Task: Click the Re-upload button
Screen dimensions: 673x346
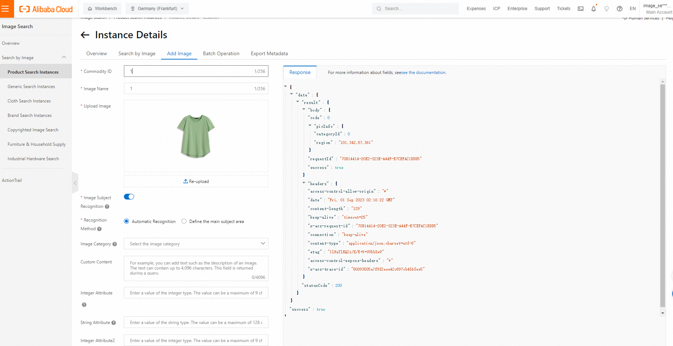Action: [196, 181]
